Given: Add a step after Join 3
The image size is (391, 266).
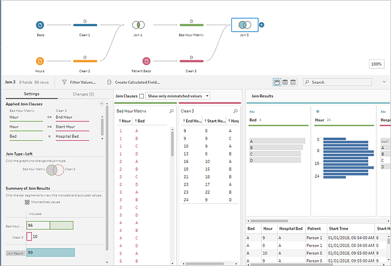Looking at the screenshot, I should (x=261, y=24).
